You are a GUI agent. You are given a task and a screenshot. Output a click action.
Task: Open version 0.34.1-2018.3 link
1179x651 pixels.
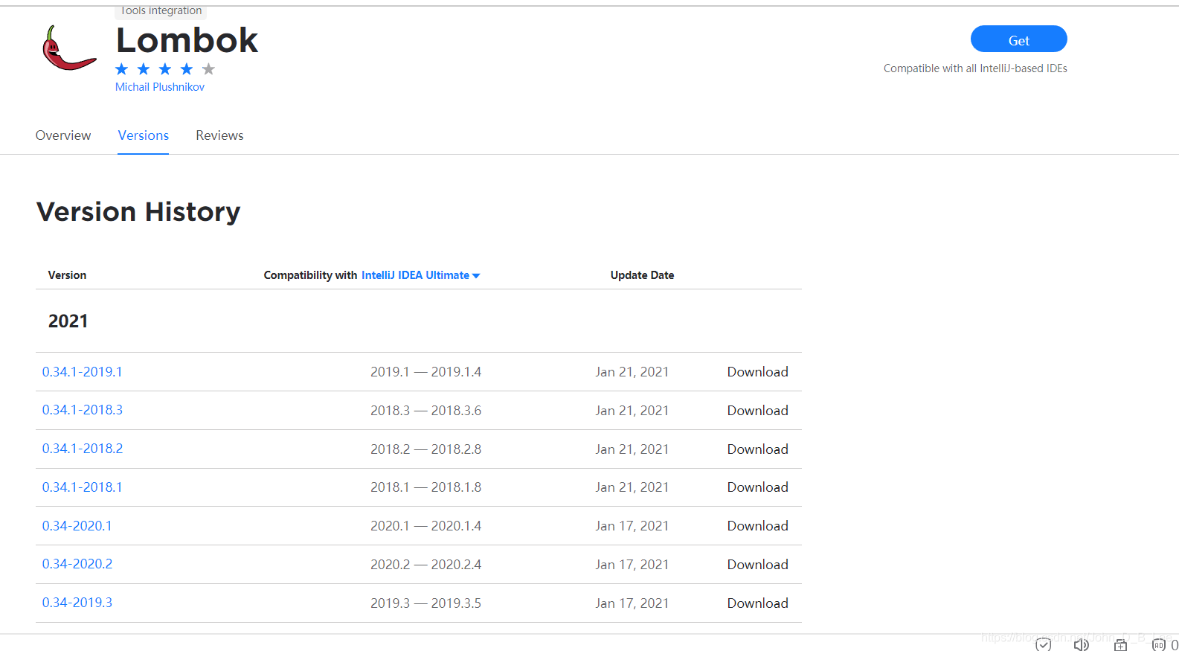(83, 410)
